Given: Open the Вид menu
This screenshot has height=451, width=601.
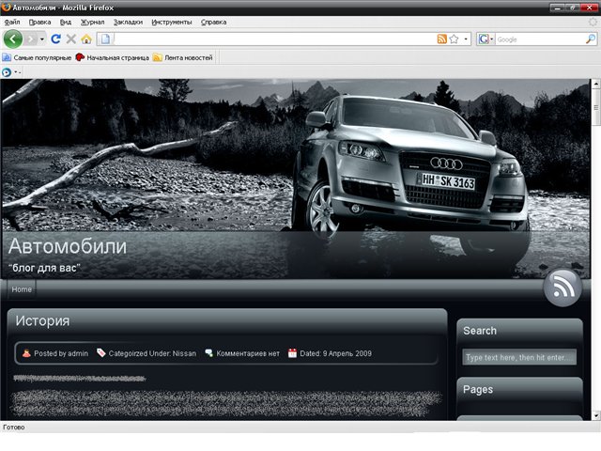Looking at the screenshot, I should click(x=66, y=23).
